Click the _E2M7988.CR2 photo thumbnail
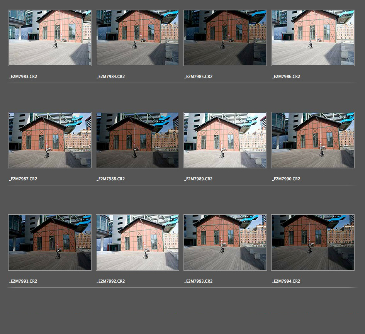The width and height of the screenshot is (365, 334). pos(138,140)
